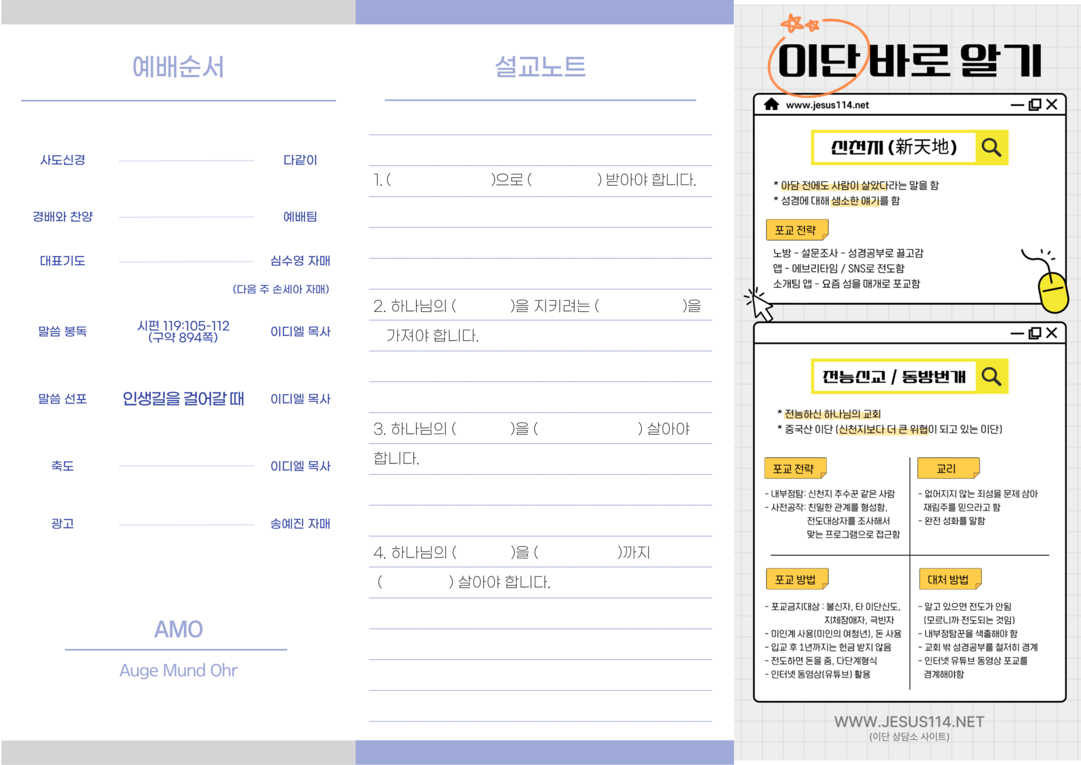Click the 다같이 text
Image resolution: width=1081 pixels, height=765 pixels.
click(300, 160)
